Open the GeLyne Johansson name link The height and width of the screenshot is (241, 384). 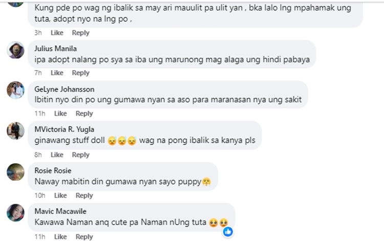coord(64,89)
